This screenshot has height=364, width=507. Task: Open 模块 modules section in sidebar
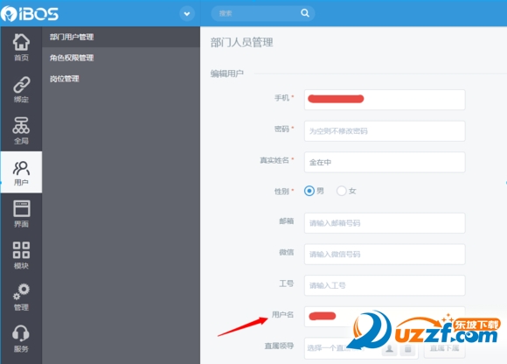pyautogui.click(x=21, y=255)
